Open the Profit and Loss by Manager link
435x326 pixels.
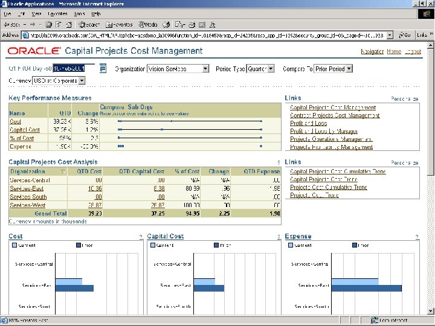pos(324,131)
